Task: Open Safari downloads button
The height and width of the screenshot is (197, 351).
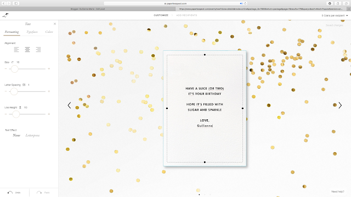Action: (330, 3)
